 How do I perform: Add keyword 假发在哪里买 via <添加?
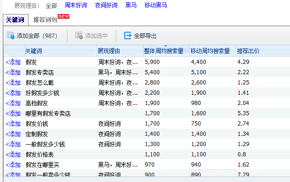click(x=13, y=165)
